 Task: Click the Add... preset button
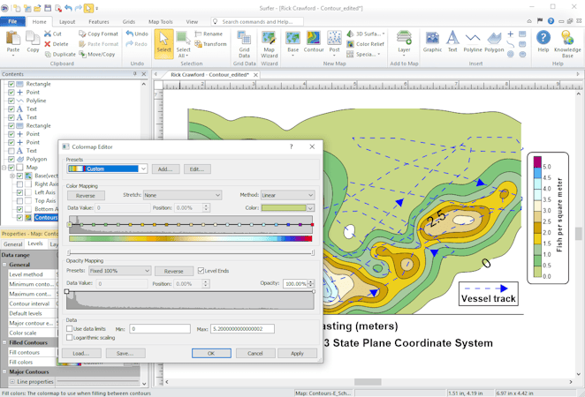(x=165, y=169)
